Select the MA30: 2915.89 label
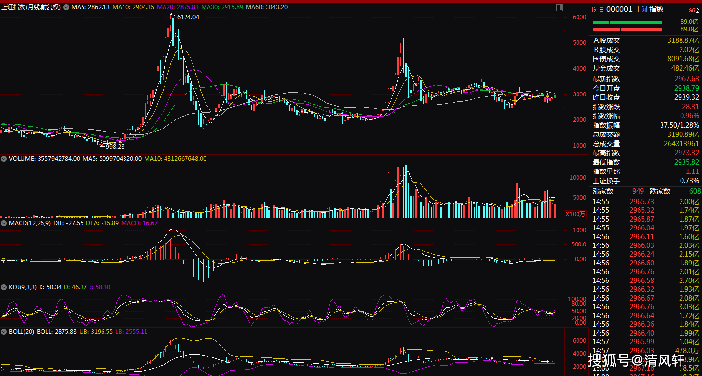 pos(222,7)
